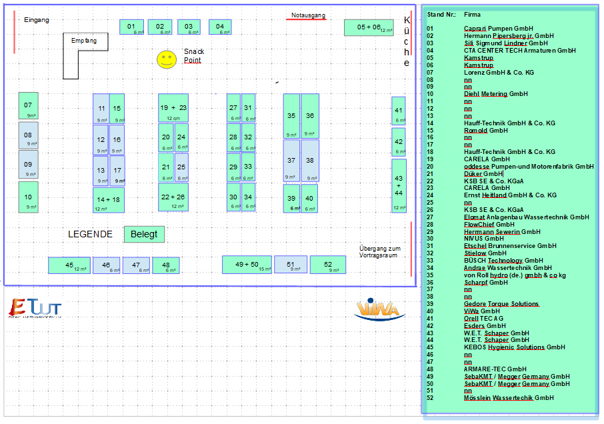Select the ViWA logo image
Viewport: 604px width, 424px height.
(x=380, y=309)
